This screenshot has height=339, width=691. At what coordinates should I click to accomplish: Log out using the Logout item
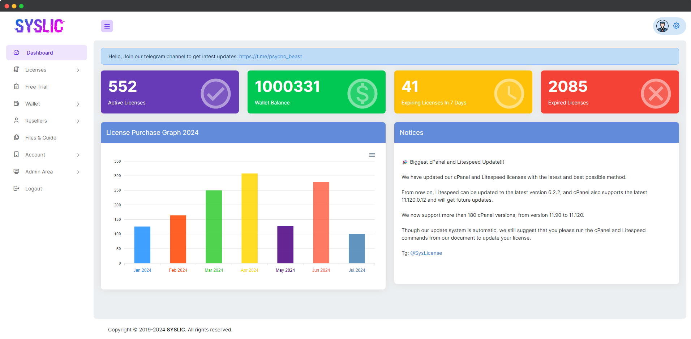point(34,189)
